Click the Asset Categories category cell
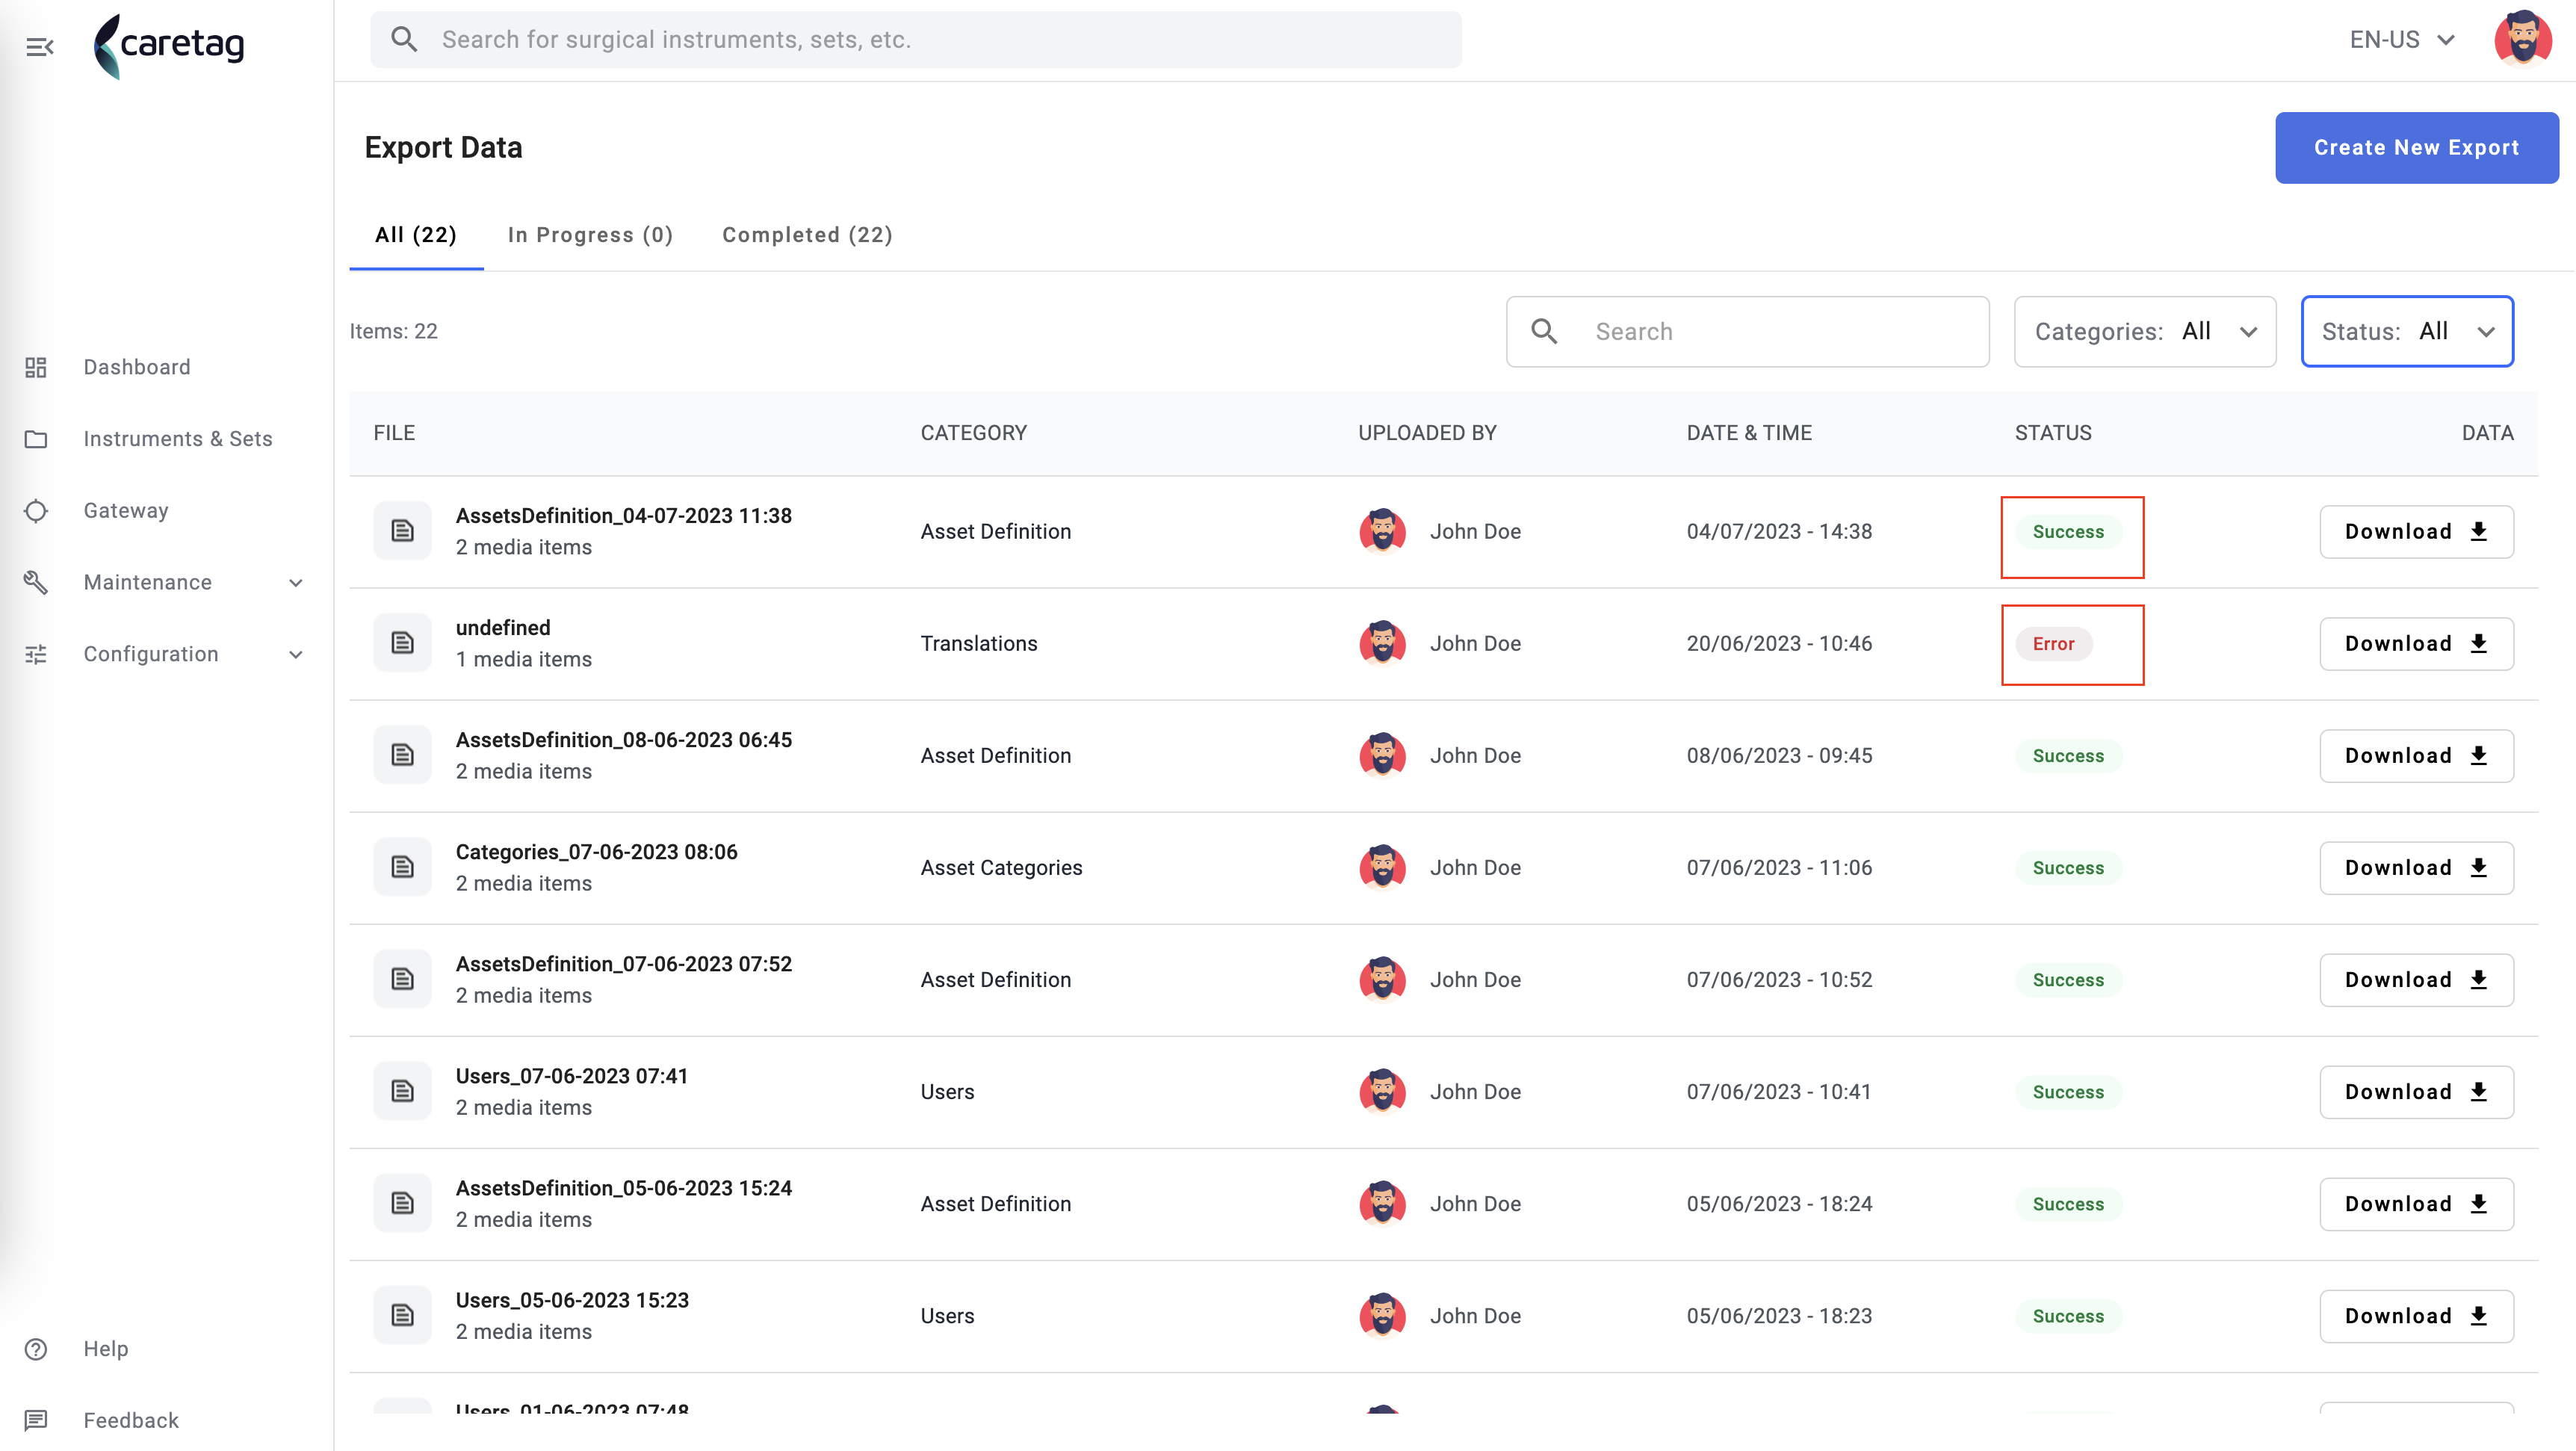Viewport: 2576px width, 1451px height. coord(1001,867)
